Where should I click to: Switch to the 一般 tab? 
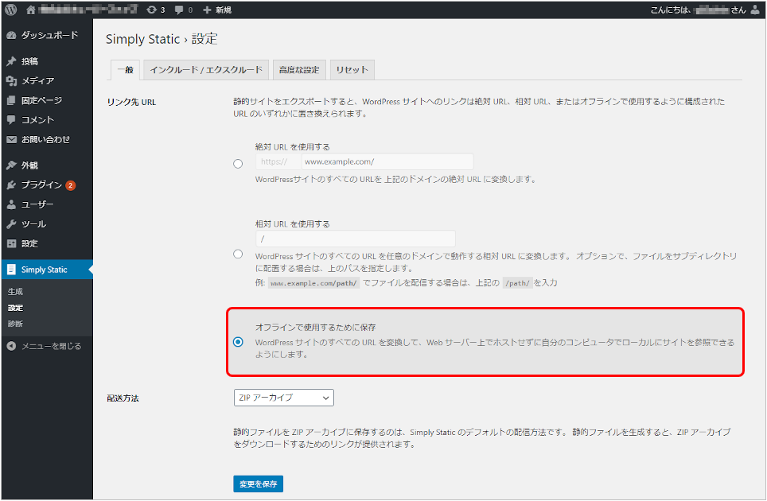(125, 70)
